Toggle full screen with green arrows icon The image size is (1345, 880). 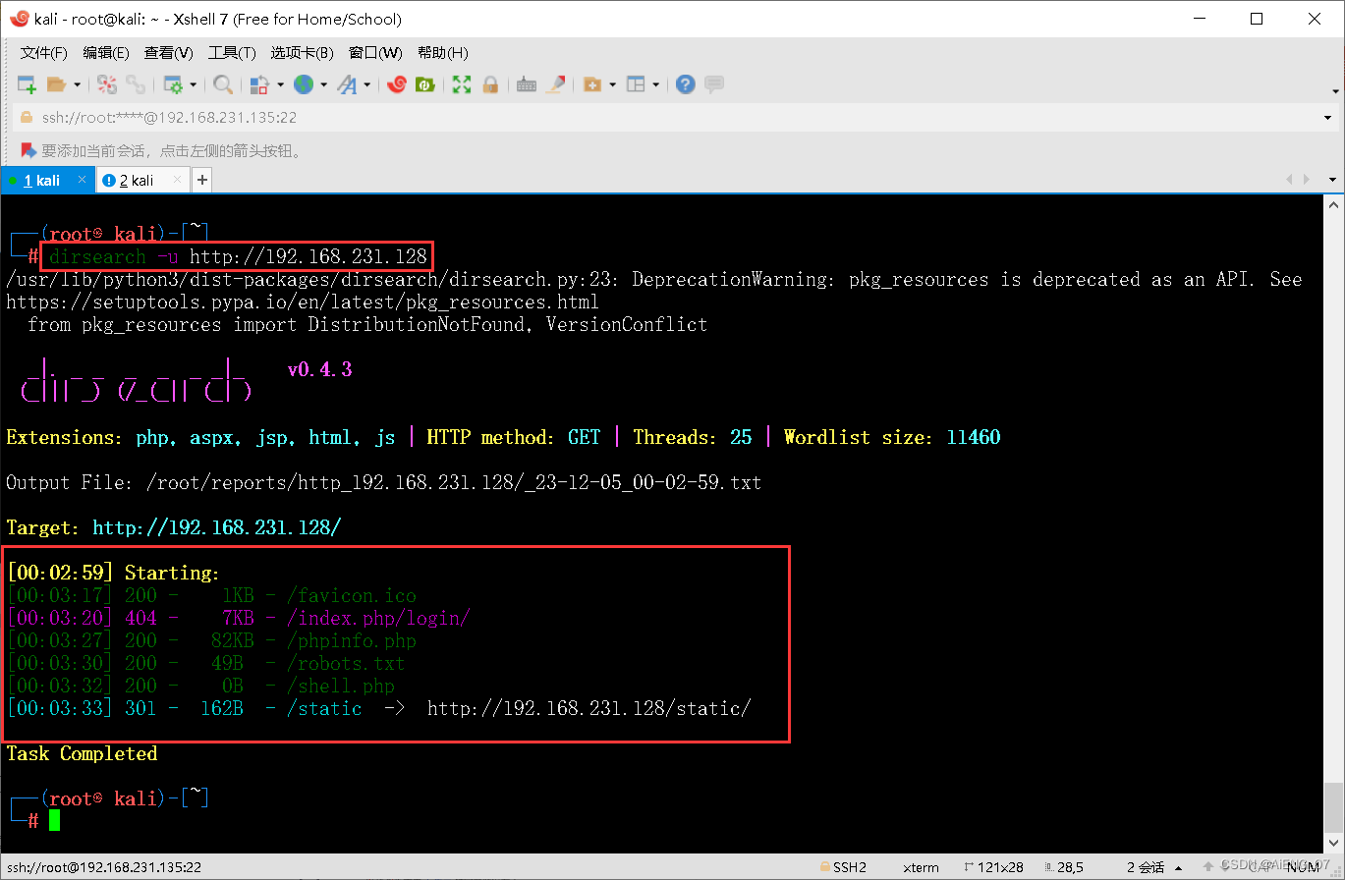[462, 84]
